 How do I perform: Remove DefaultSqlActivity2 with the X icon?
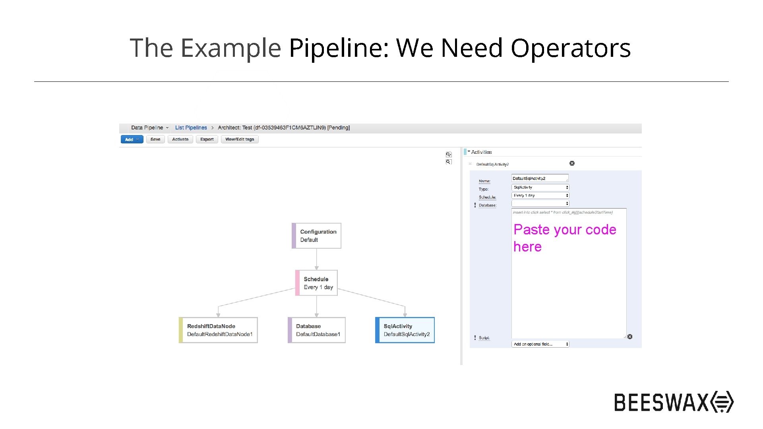click(572, 163)
